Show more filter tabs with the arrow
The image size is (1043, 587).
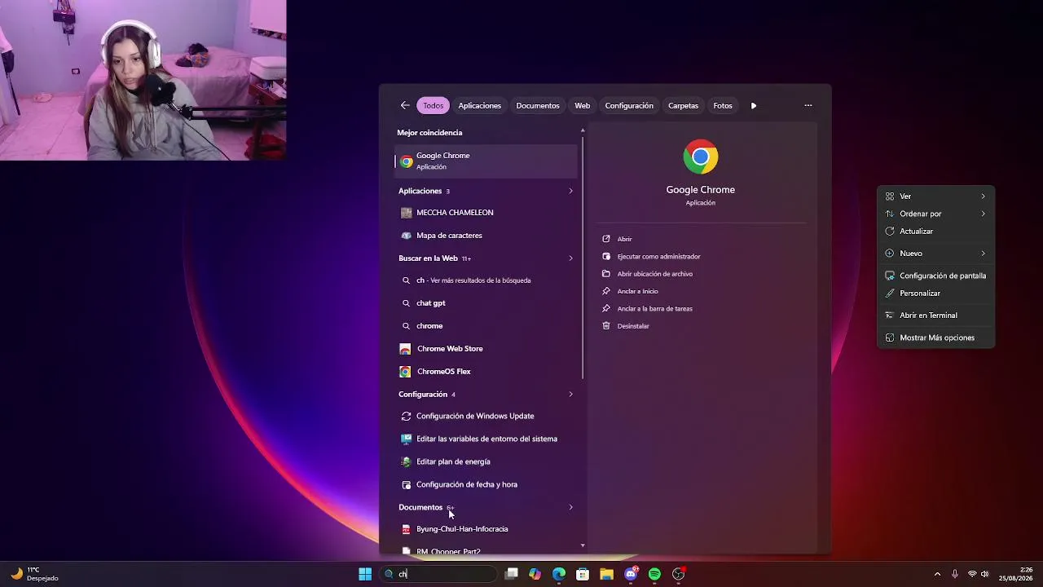tap(754, 105)
